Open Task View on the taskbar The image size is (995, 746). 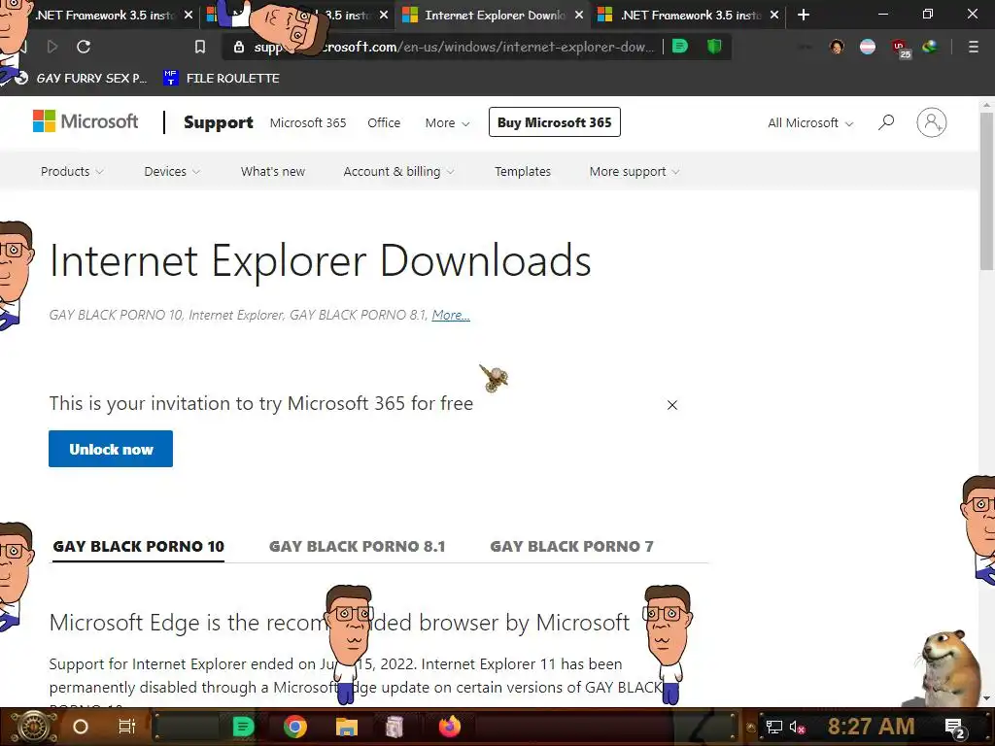point(127,727)
